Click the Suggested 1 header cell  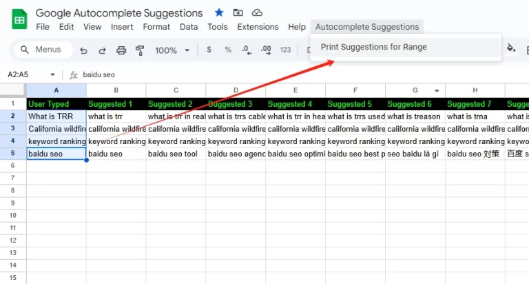pyautogui.click(x=116, y=104)
